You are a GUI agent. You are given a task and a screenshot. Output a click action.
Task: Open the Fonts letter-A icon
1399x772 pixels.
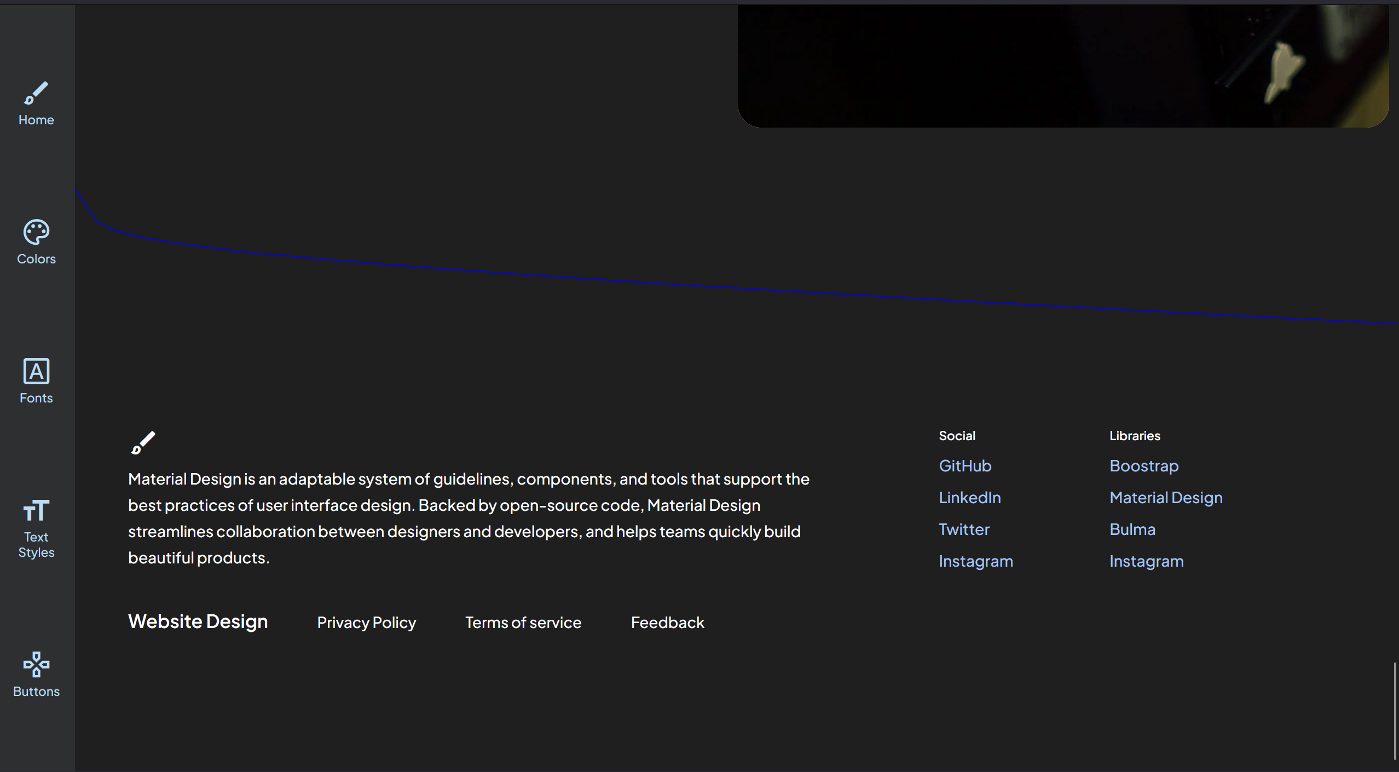[x=36, y=371]
